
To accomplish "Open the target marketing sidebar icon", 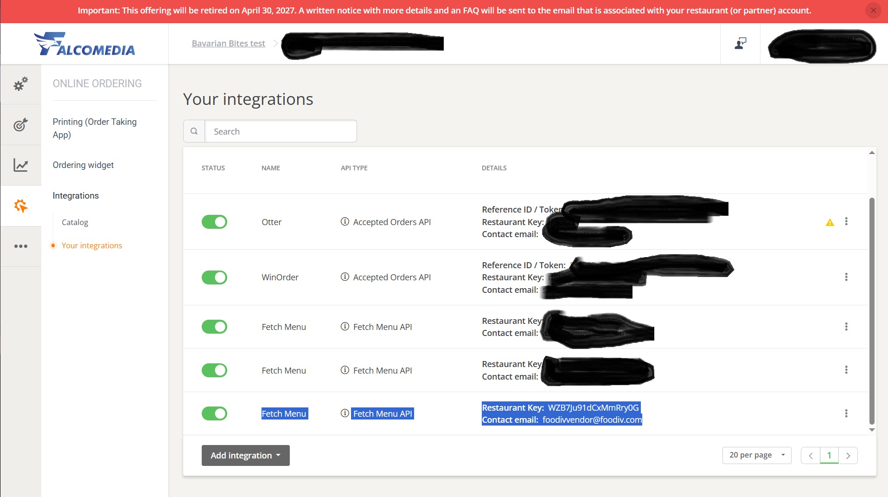I will [x=20, y=124].
